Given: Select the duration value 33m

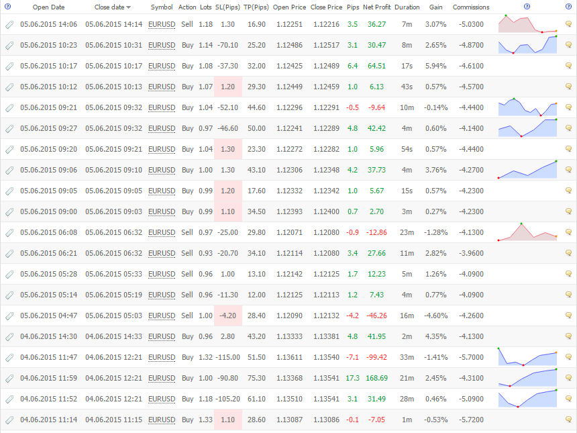Looking at the screenshot, I should (x=407, y=357).
